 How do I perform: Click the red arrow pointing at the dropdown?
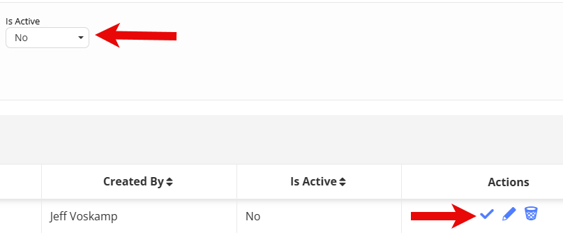click(136, 36)
